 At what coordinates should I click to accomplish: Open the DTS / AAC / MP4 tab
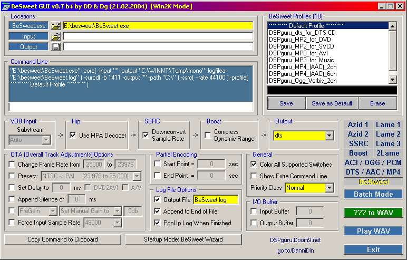click(373, 172)
